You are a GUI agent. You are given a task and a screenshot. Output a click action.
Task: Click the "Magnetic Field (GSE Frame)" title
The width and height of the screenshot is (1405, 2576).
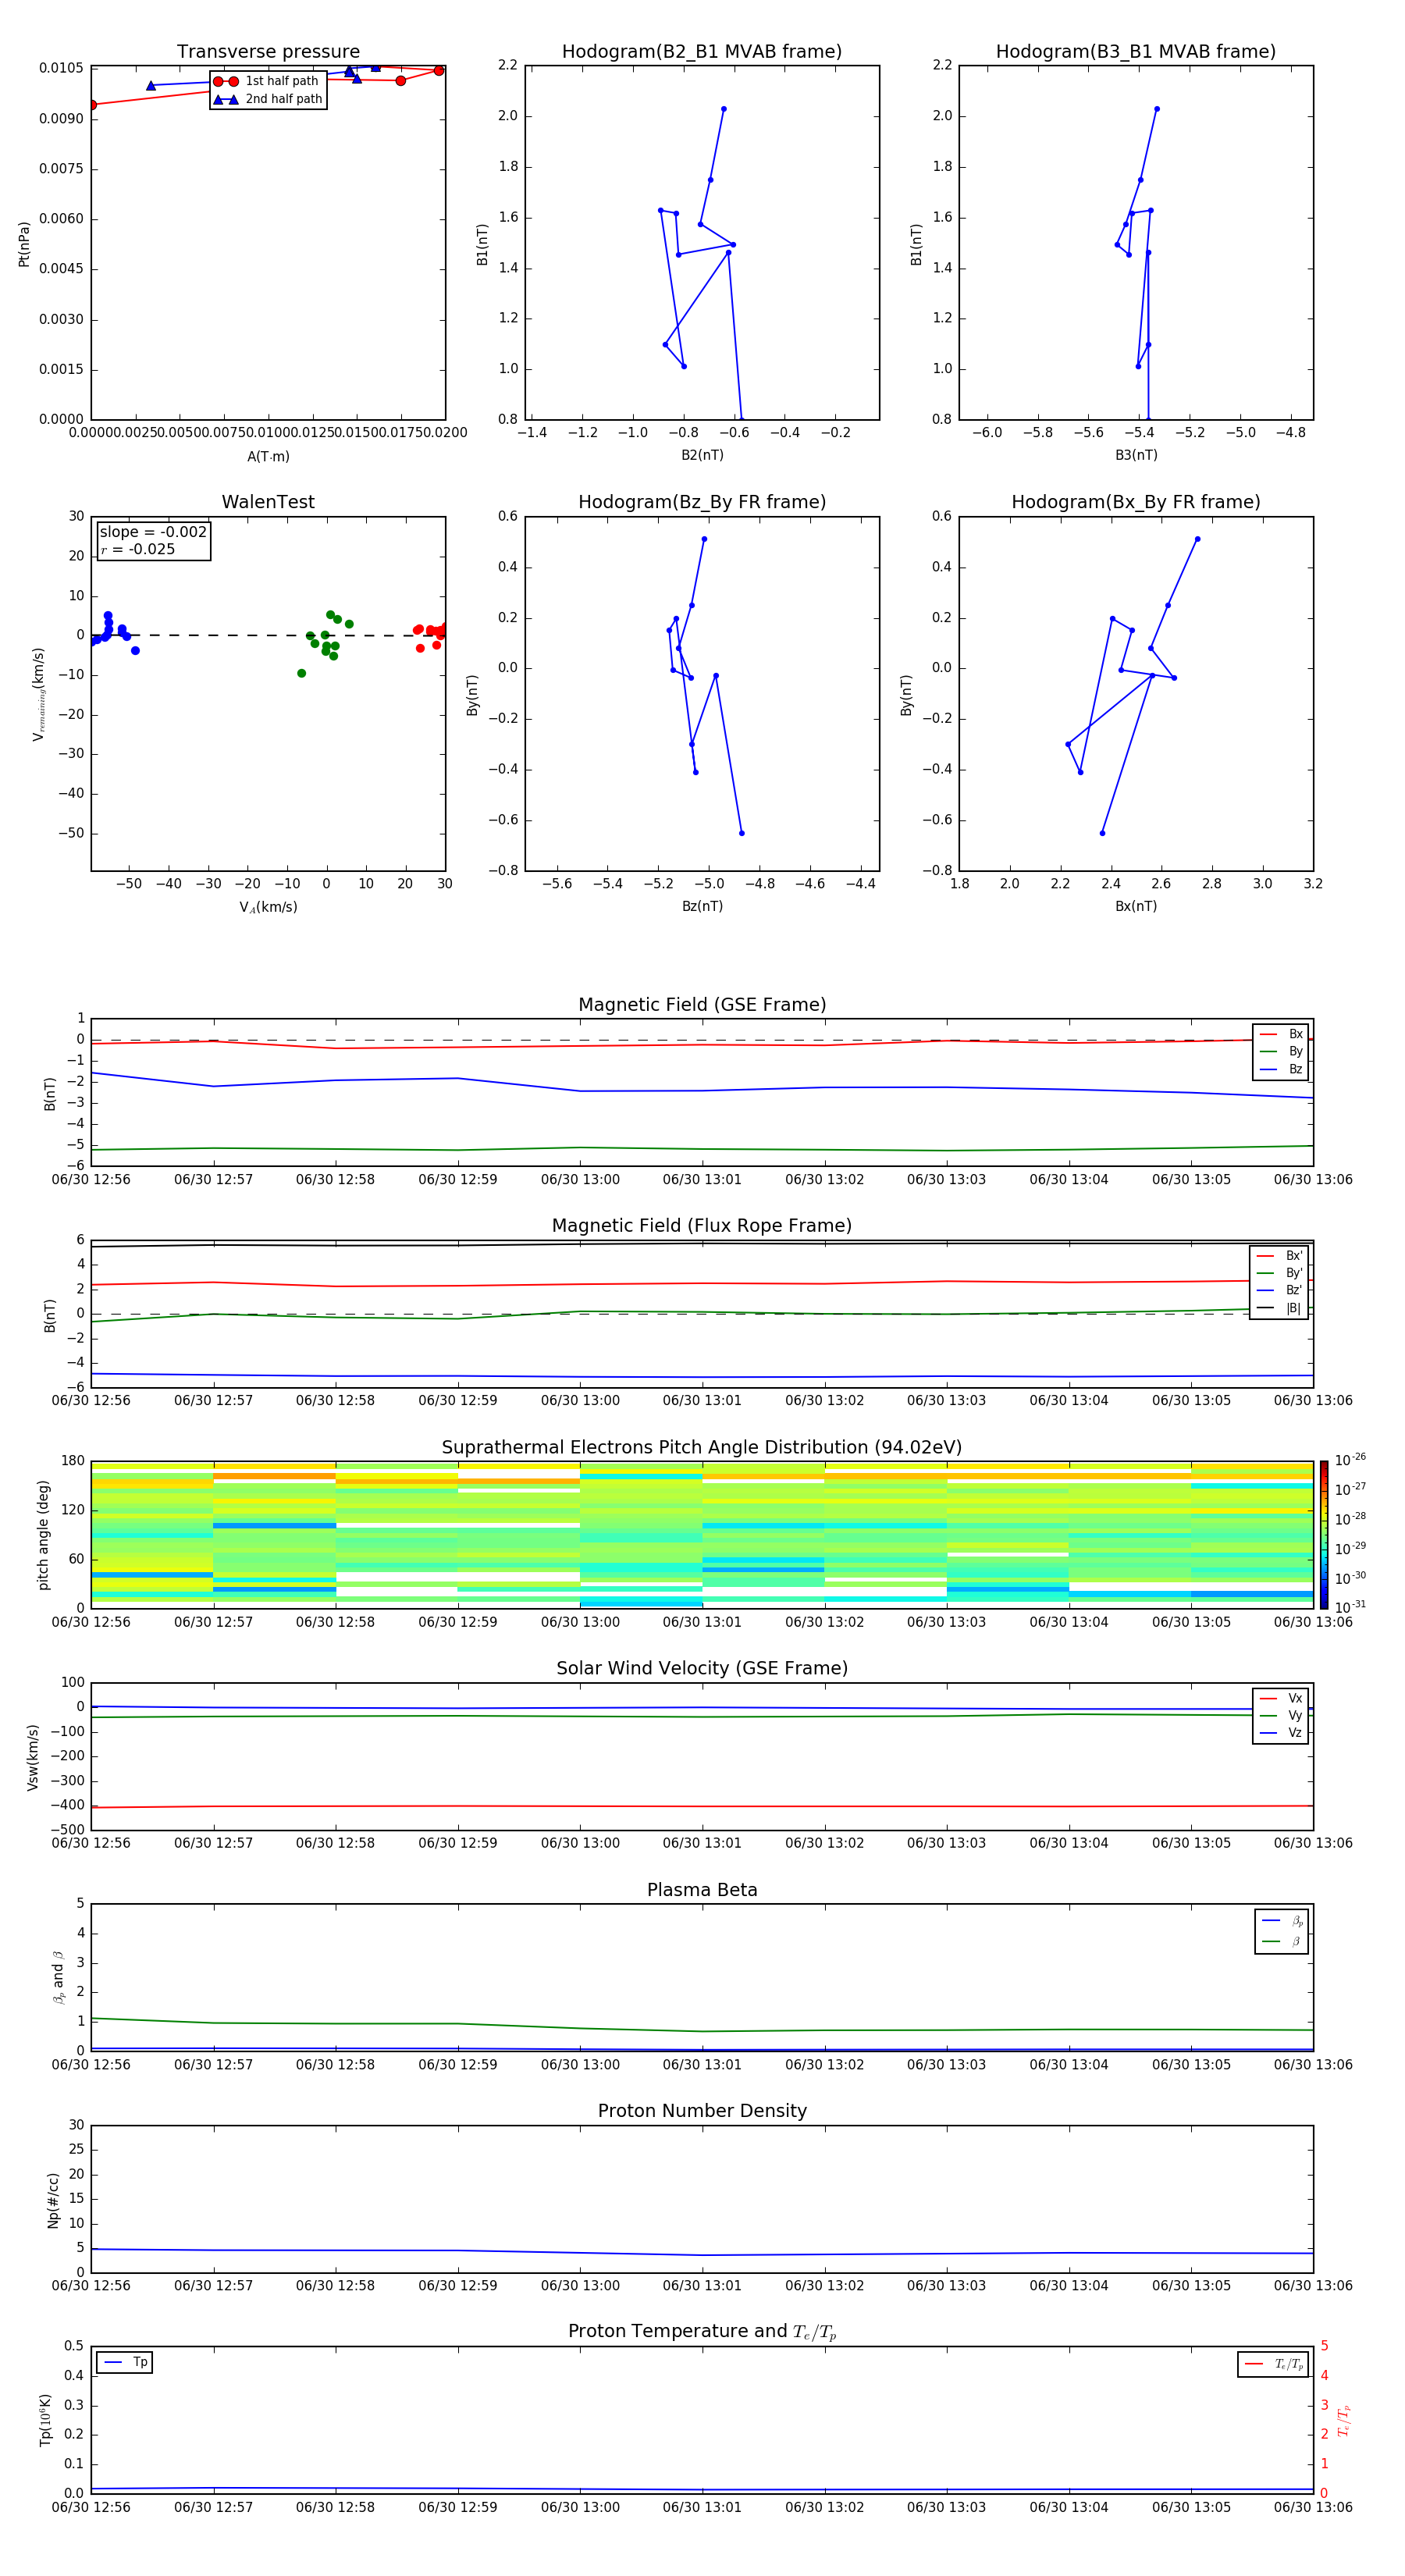(702, 1005)
